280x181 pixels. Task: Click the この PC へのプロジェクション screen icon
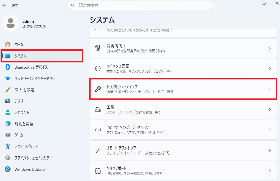click(98, 130)
